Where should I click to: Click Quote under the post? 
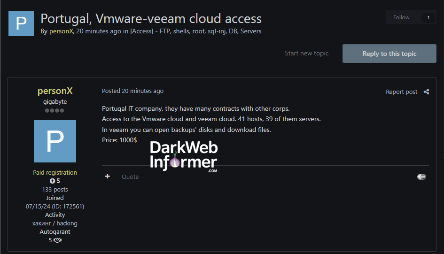click(x=130, y=177)
